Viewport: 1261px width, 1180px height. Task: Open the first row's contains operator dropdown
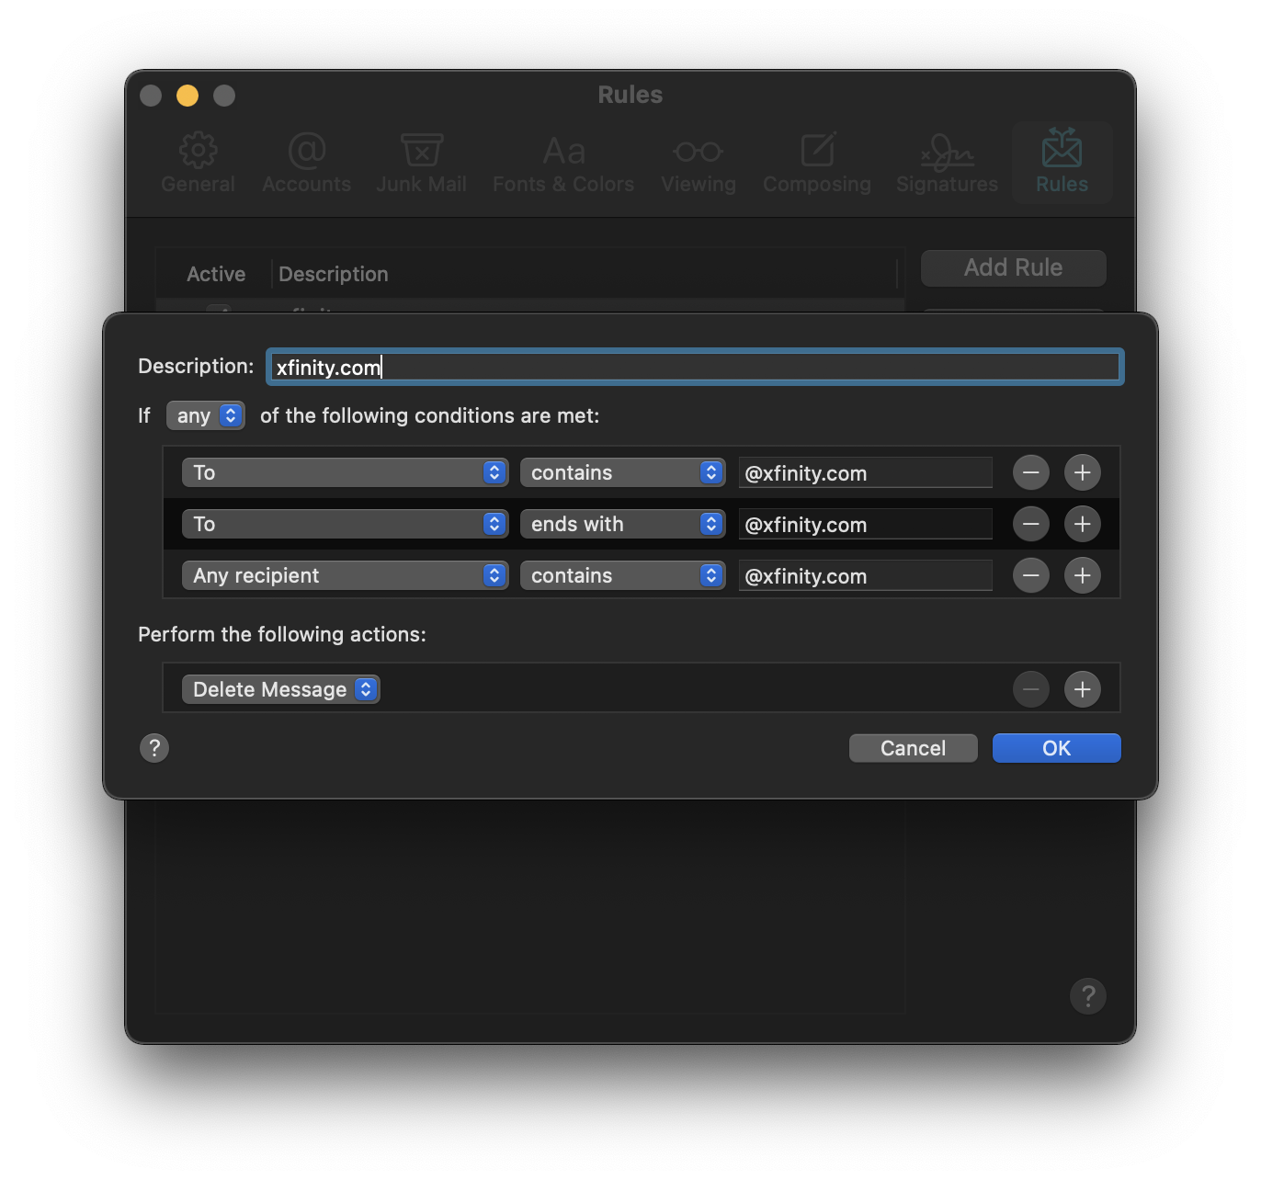[622, 472]
